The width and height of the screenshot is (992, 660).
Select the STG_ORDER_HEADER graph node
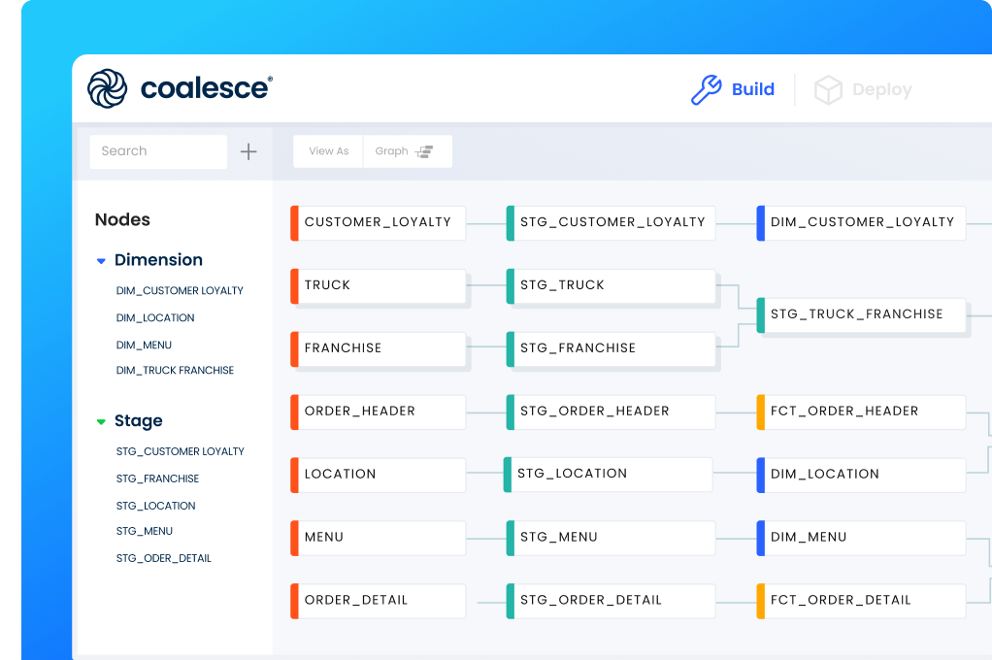pos(611,412)
